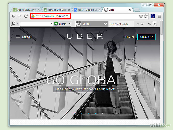Select the Uber tab
Viewport: 173px width, 130px height.
tap(117, 10)
